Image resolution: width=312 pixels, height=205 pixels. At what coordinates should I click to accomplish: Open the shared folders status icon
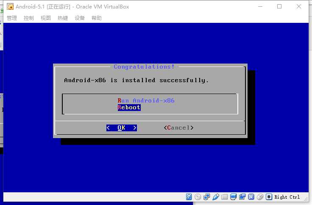point(224,197)
